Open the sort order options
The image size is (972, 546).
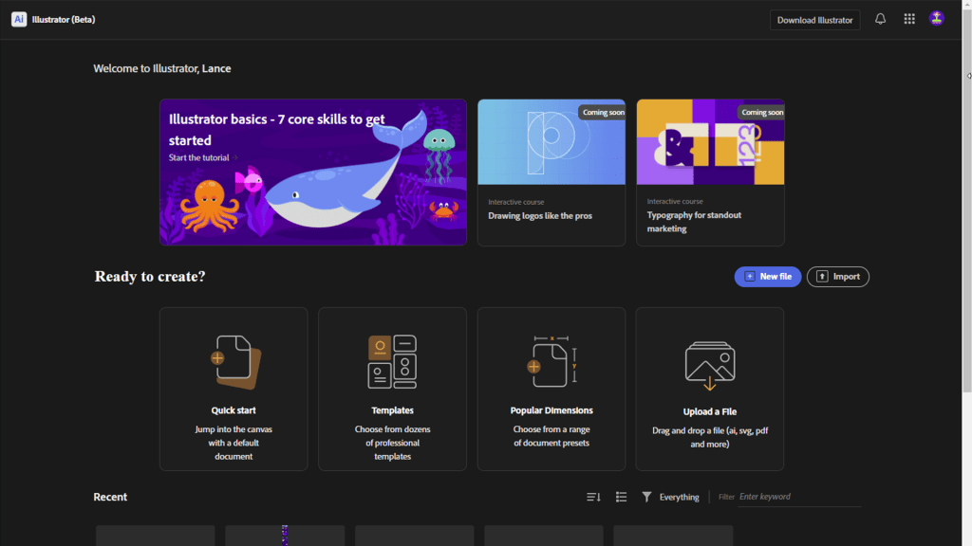[x=594, y=497]
